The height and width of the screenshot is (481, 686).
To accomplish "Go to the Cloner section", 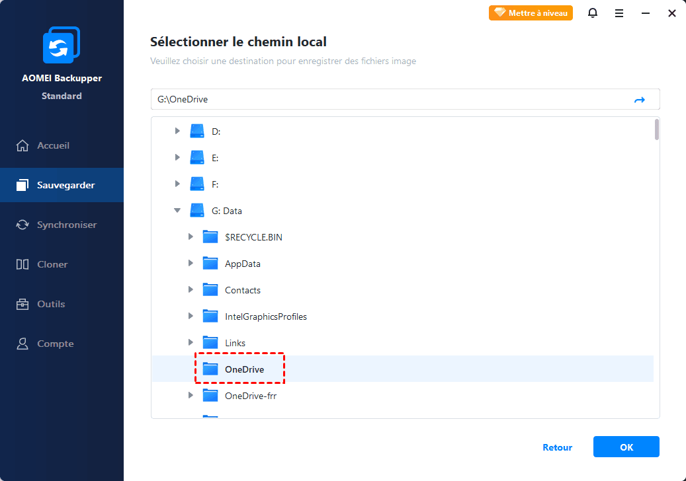I will click(x=52, y=264).
